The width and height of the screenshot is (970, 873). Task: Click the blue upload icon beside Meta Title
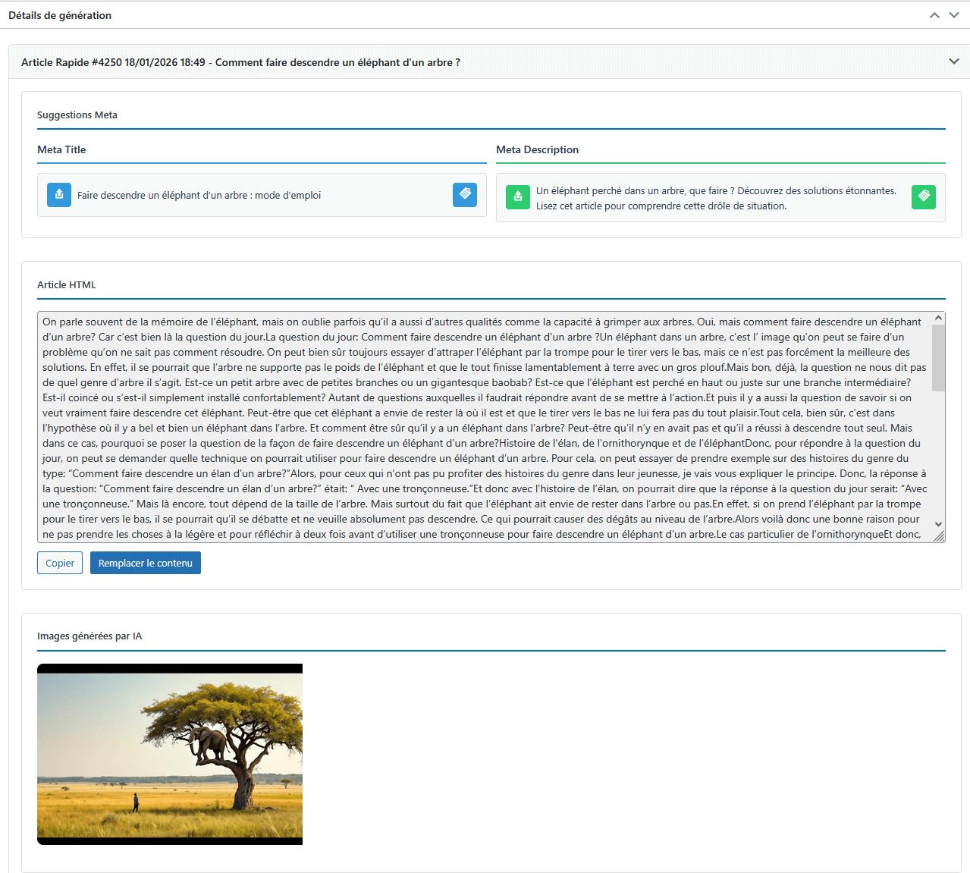(58, 195)
